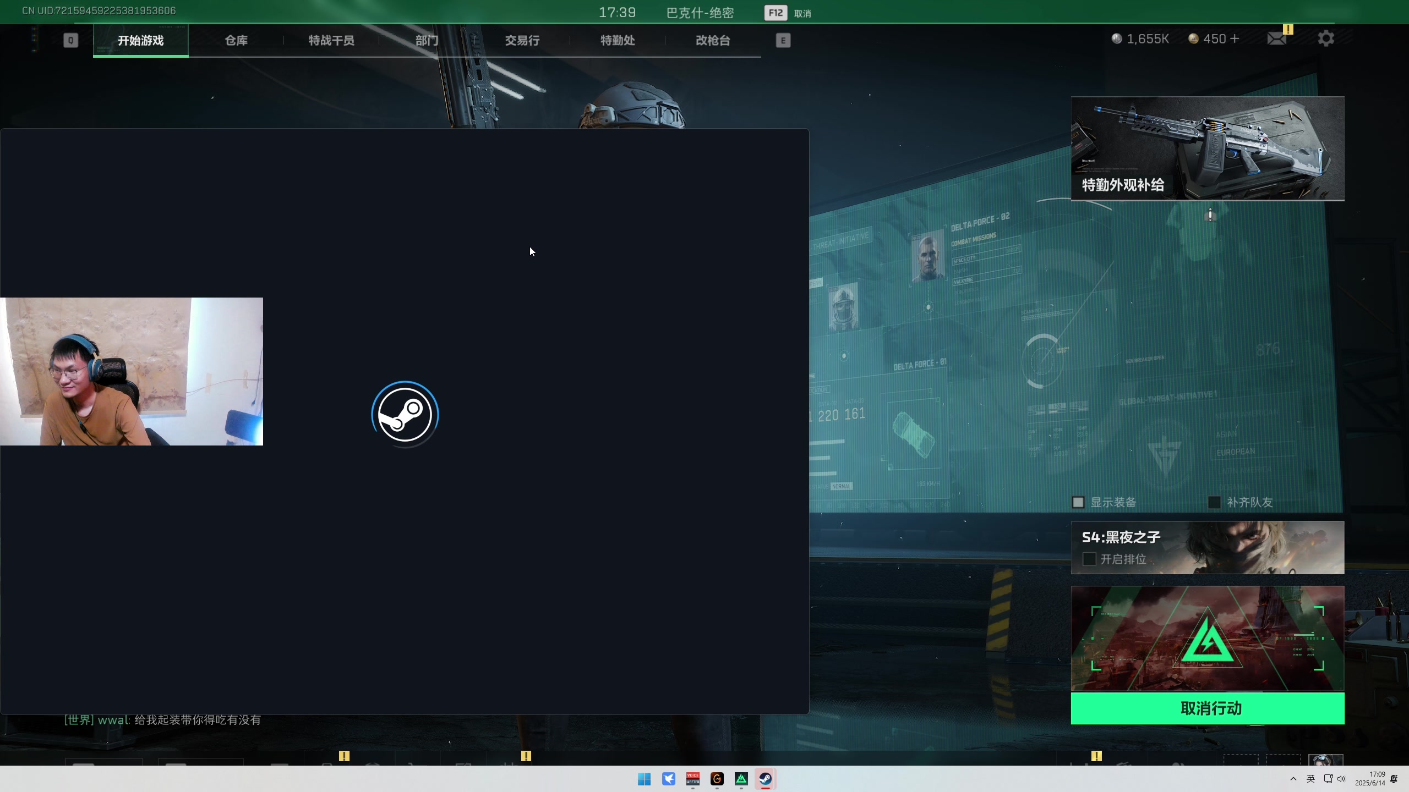Open VoiceMeeter from the taskbar
The height and width of the screenshot is (792, 1409).
tap(692, 779)
